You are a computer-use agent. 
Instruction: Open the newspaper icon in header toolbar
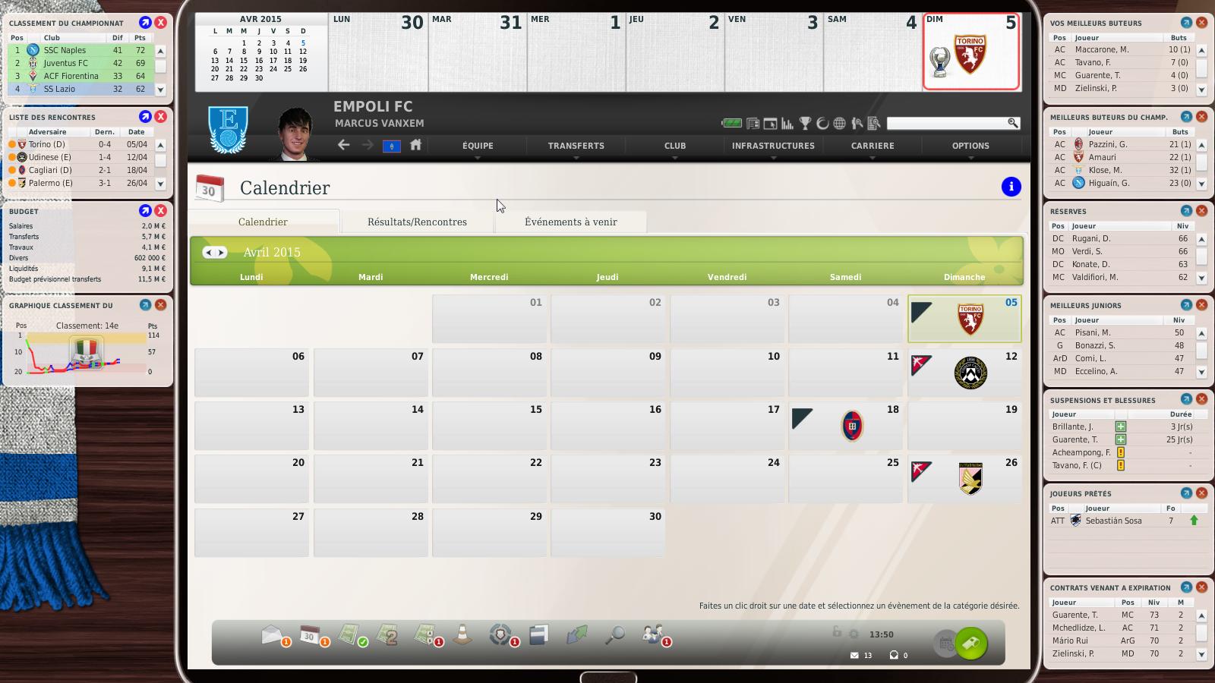coord(753,123)
